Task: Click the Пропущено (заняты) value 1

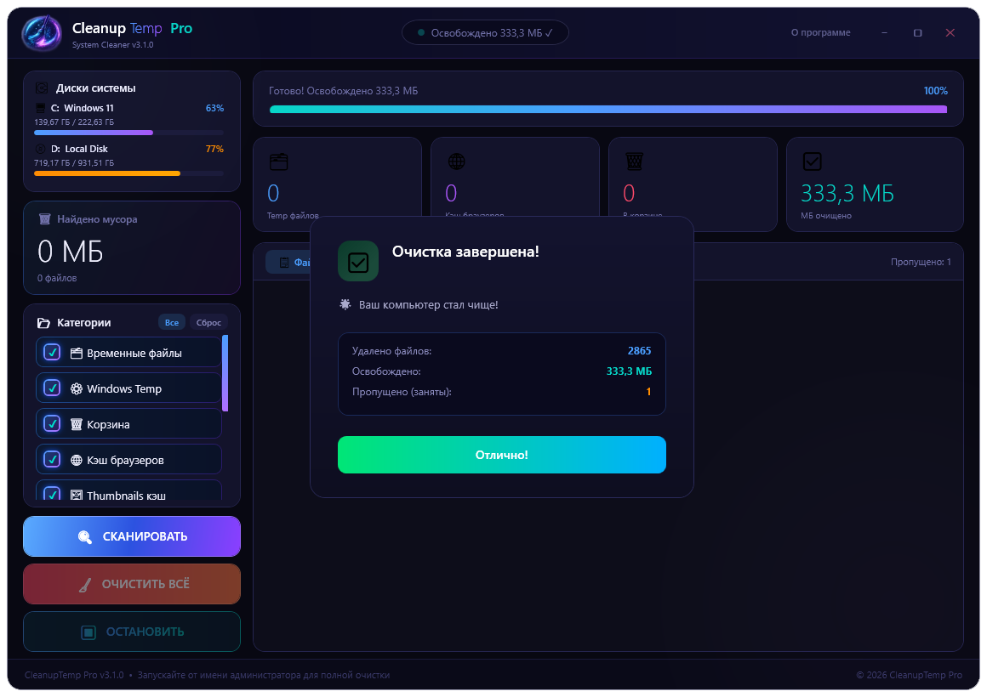Action: tap(648, 392)
